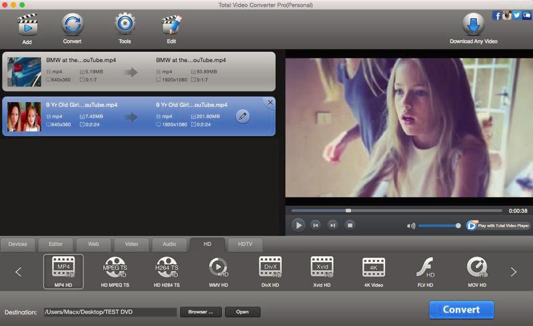Click the Download Any Video icon
This screenshot has width=533, height=326.
coord(474,24)
